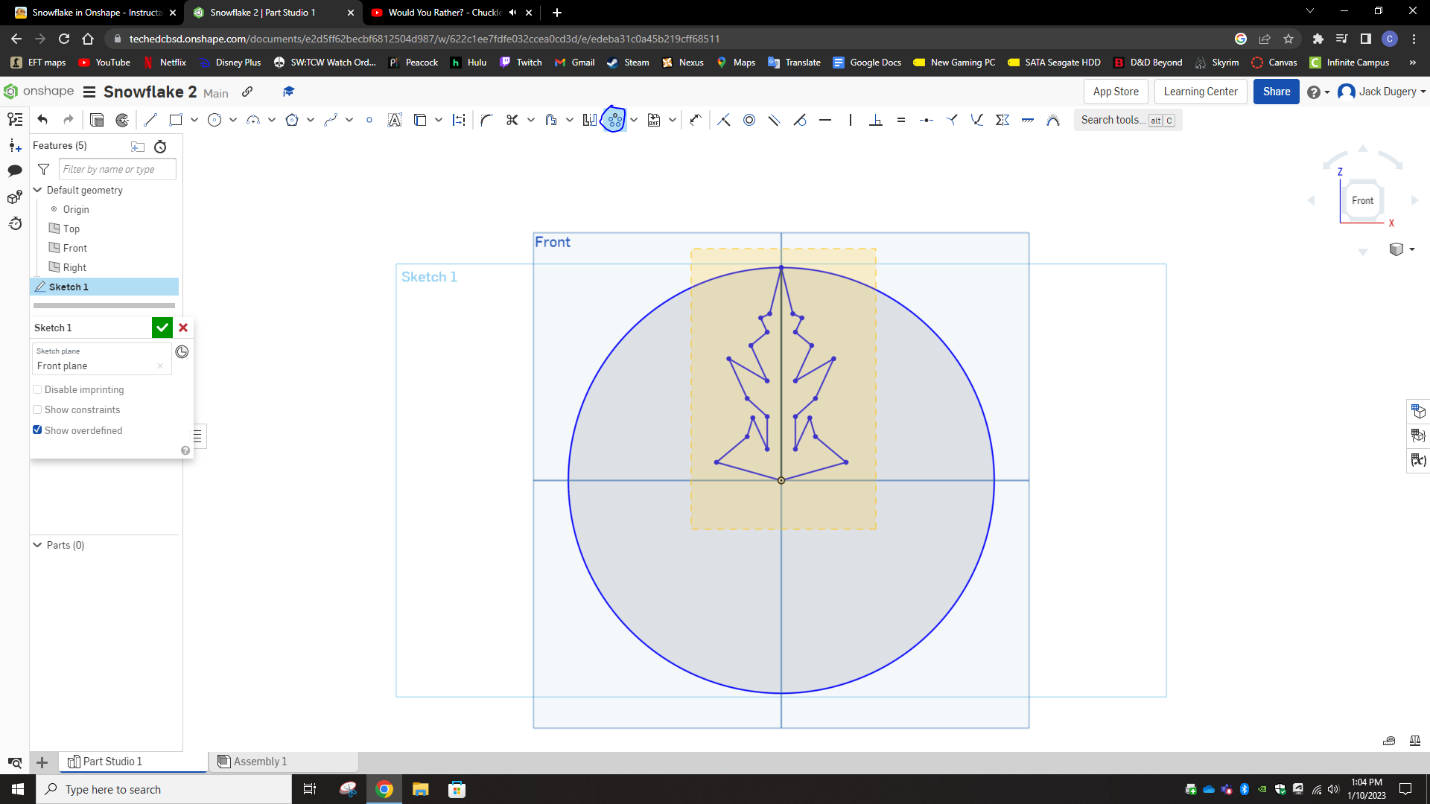Viewport: 1430px width, 804px height.
Task: Switch to the Assembly 1 tab
Action: 260,761
